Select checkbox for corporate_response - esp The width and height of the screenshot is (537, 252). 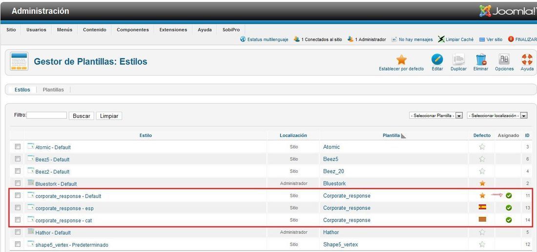[18, 208]
